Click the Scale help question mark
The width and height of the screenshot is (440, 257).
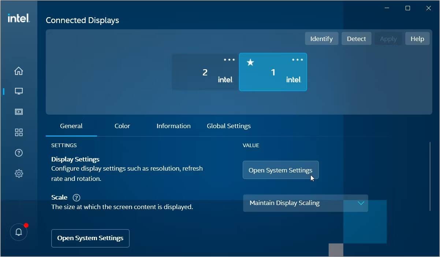[76, 197]
